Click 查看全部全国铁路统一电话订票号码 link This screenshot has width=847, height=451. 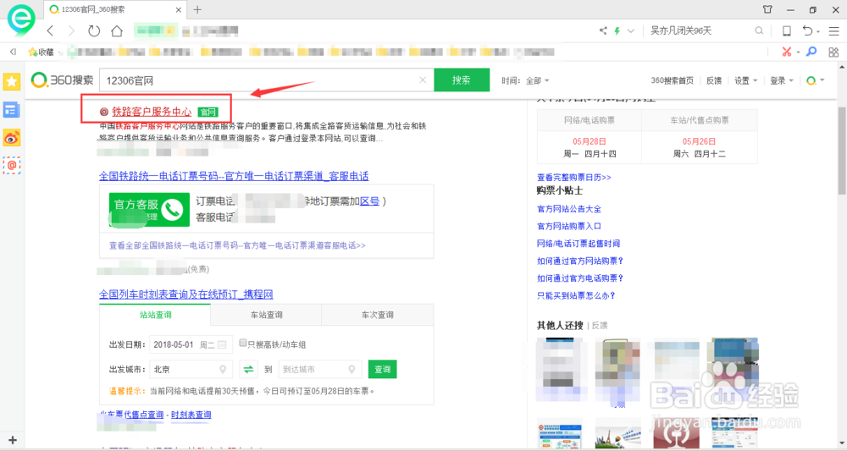click(237, 245)
